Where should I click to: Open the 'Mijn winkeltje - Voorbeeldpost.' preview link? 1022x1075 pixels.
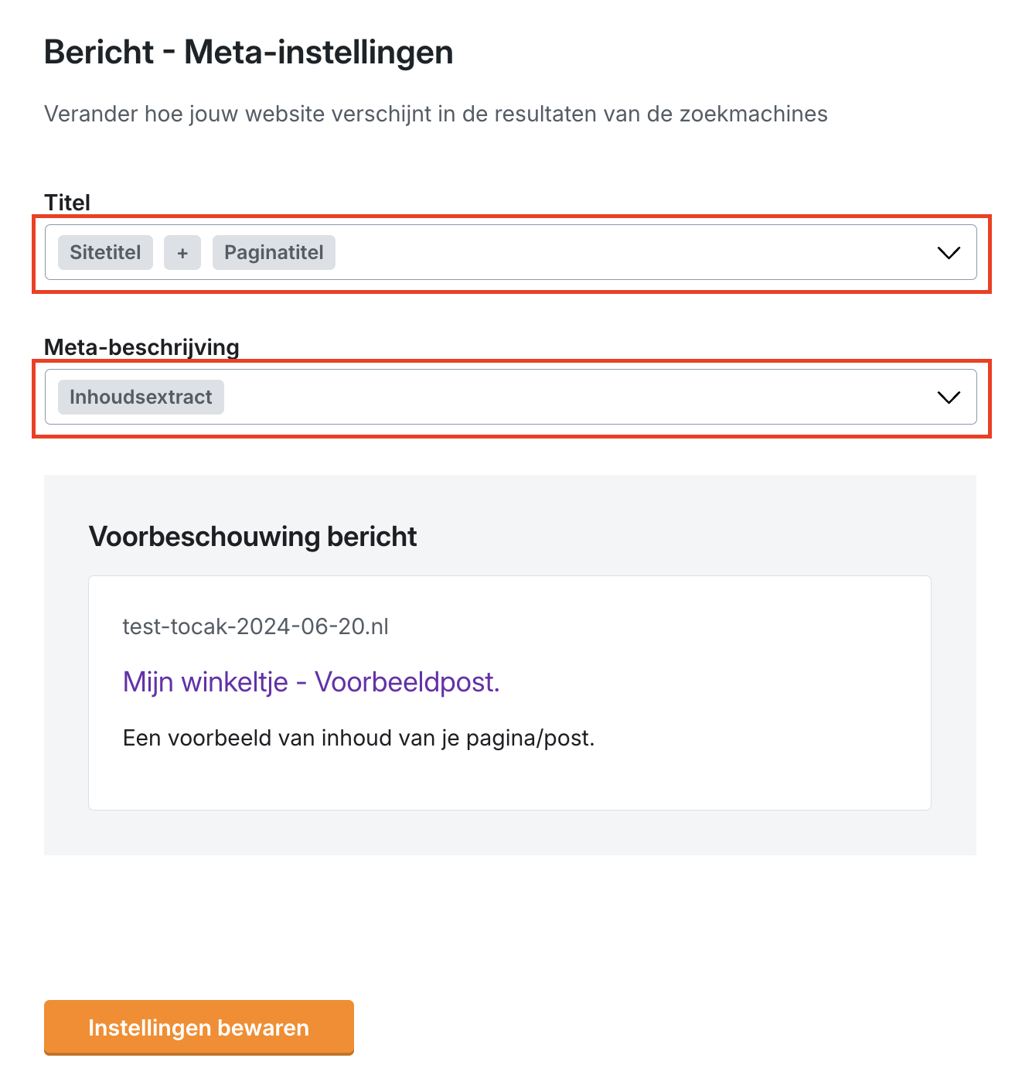(x=311, y=682)
